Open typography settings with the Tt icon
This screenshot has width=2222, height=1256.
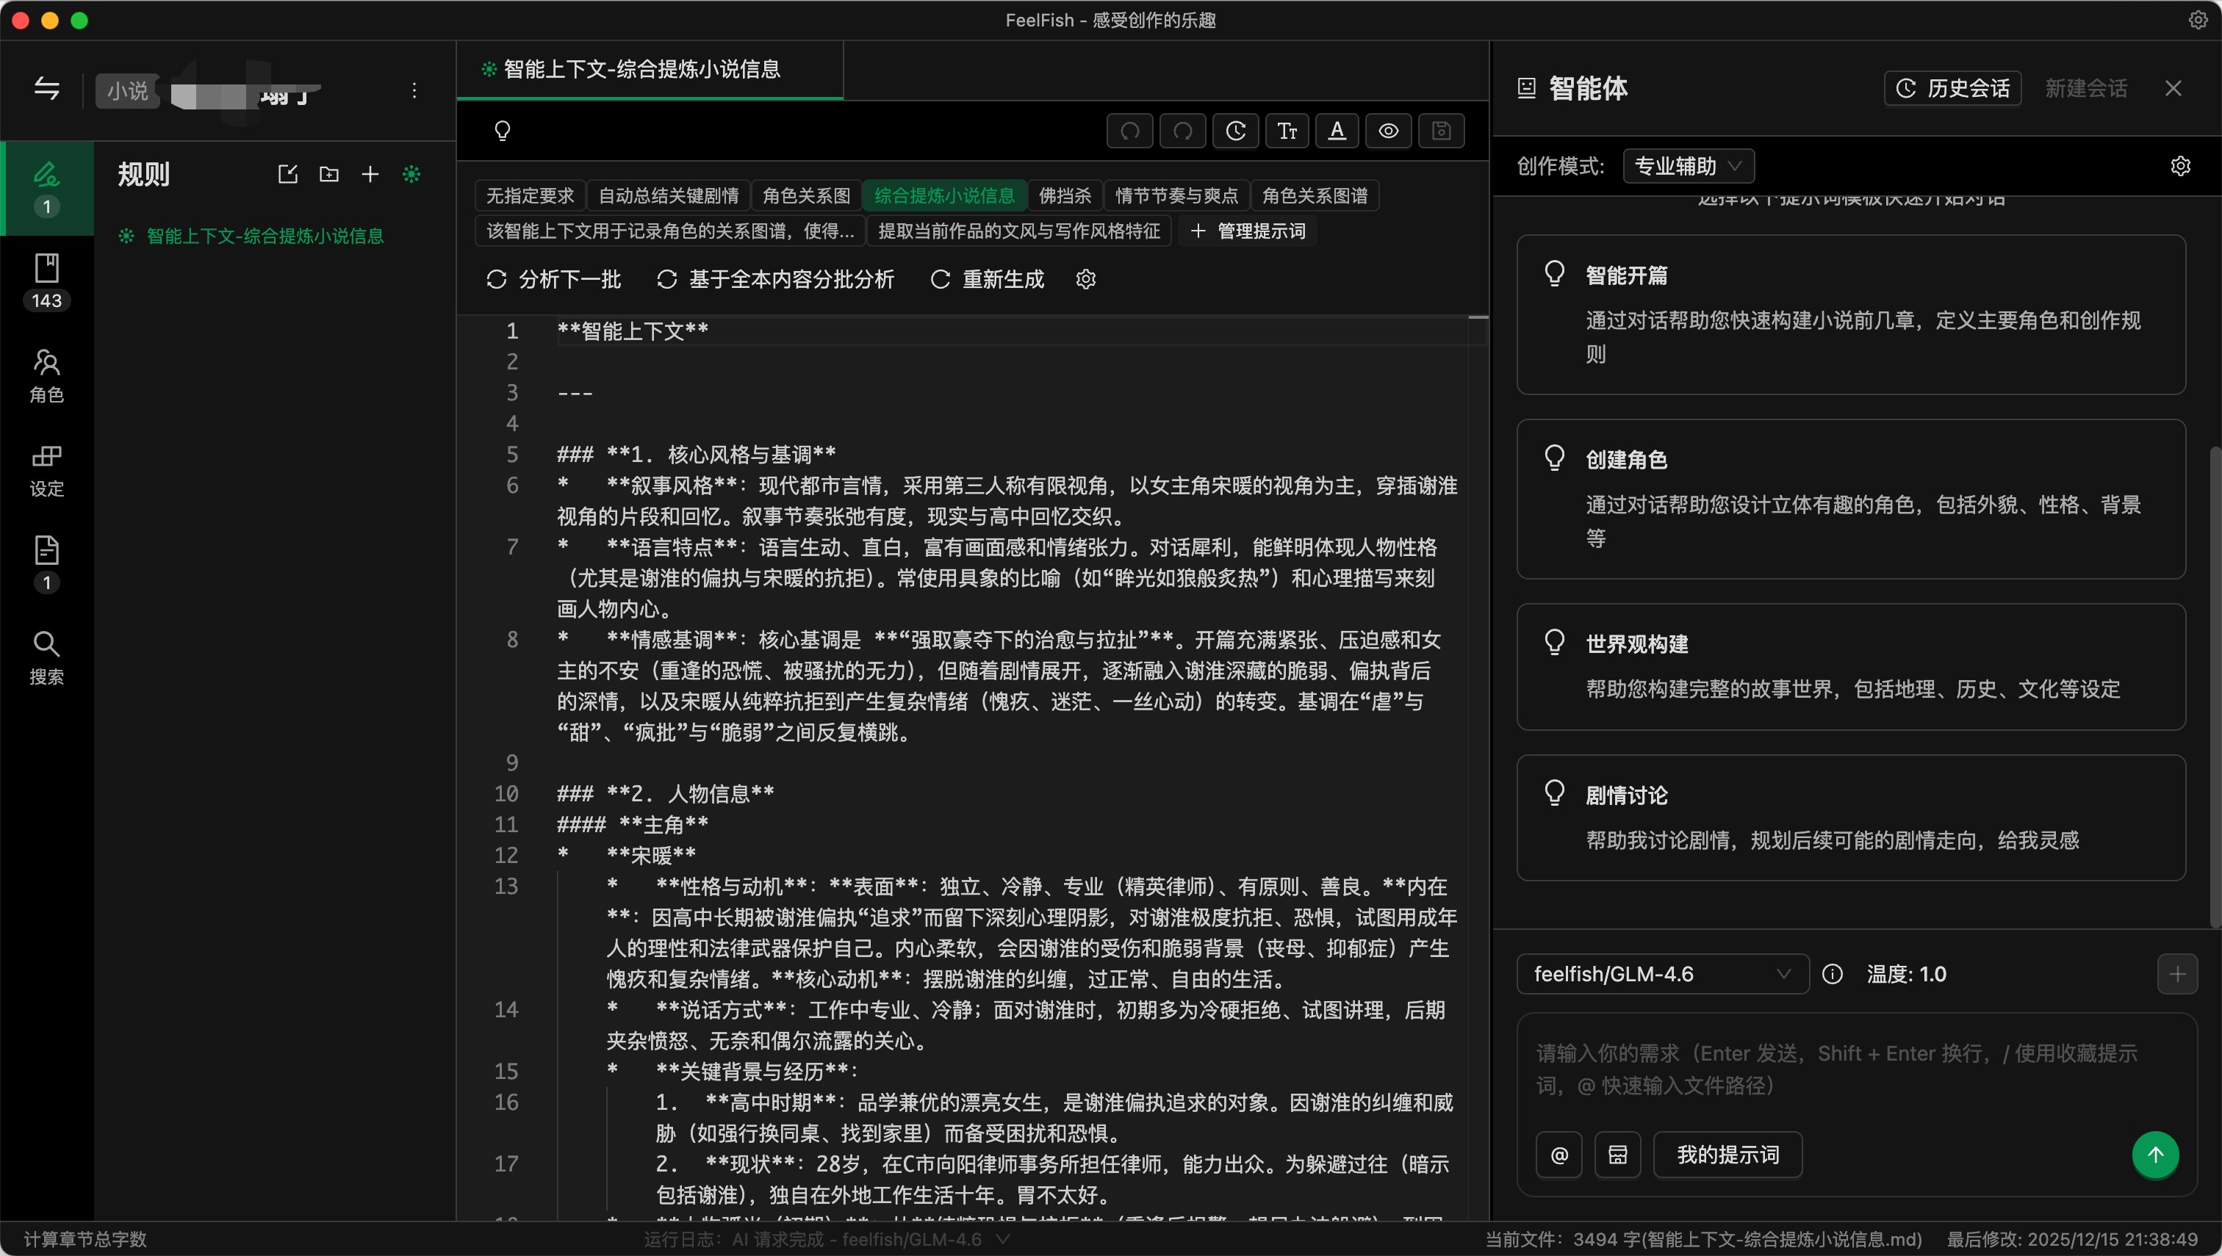tap(1287, 131)
